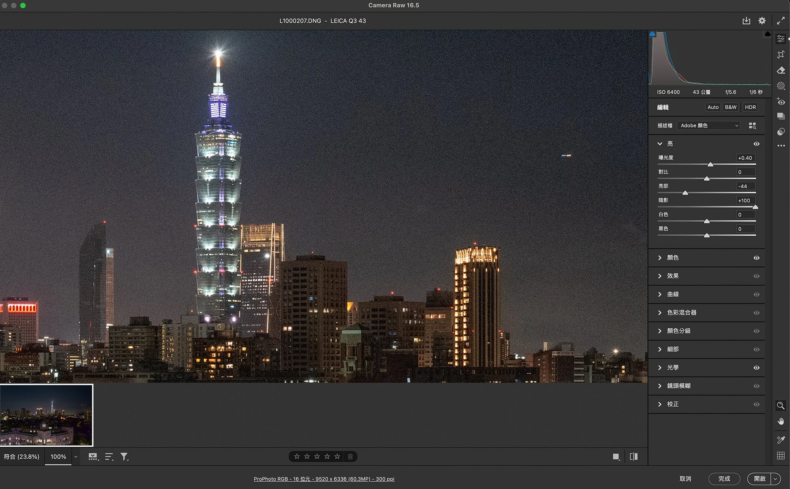Select the Healing eraser tool
Image resolution: width=790 pixels, height=489 pixels.
pos(781,70)
